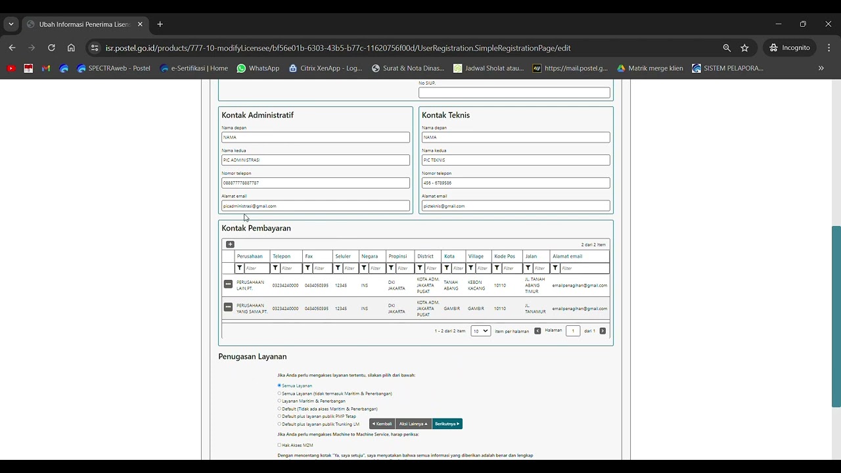This screenshot has width=841, height=473.
Task: Open Jadwal Sholat bookmark
Action: click(489, 68)
